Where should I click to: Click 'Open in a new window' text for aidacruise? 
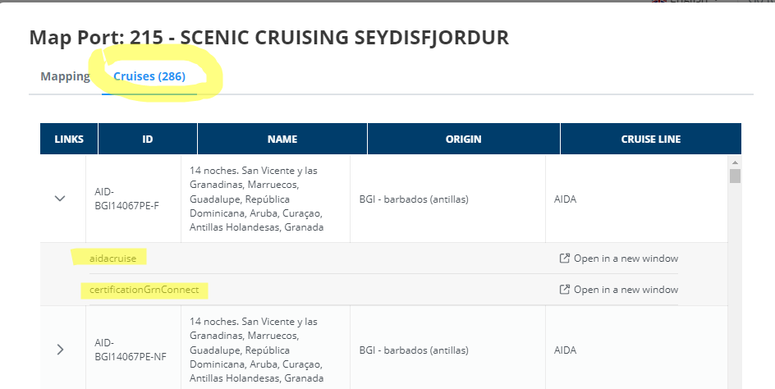pyautogui.click(x=626, y=259)
